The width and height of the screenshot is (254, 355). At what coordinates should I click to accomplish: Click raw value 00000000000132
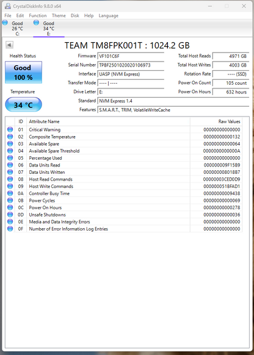coord(222,137)
